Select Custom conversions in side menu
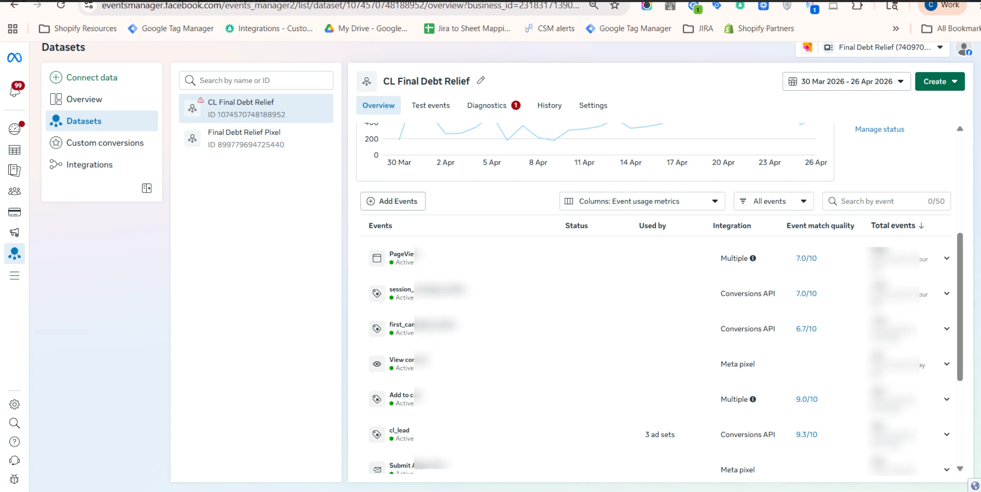981x492 pixels. tap(102, 143)
